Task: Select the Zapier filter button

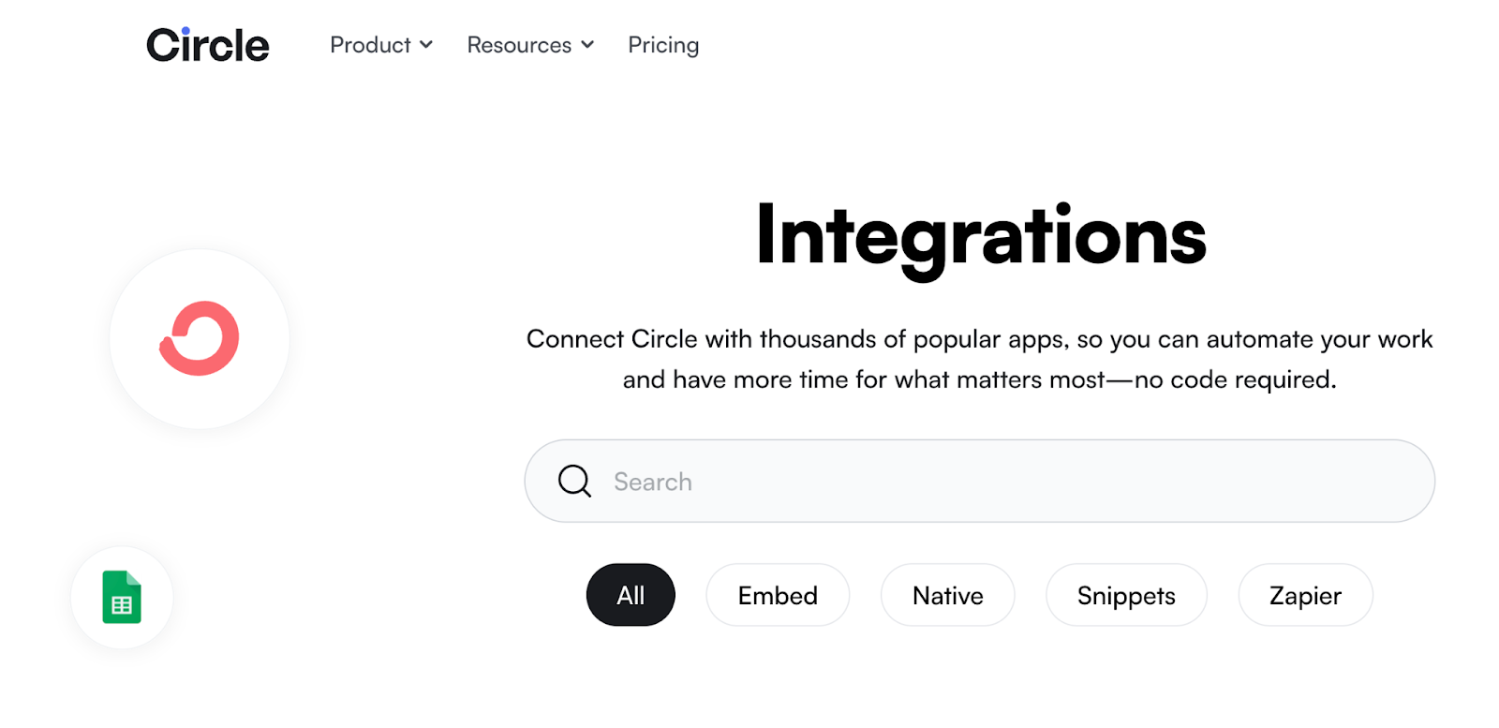Action: 1305,595
